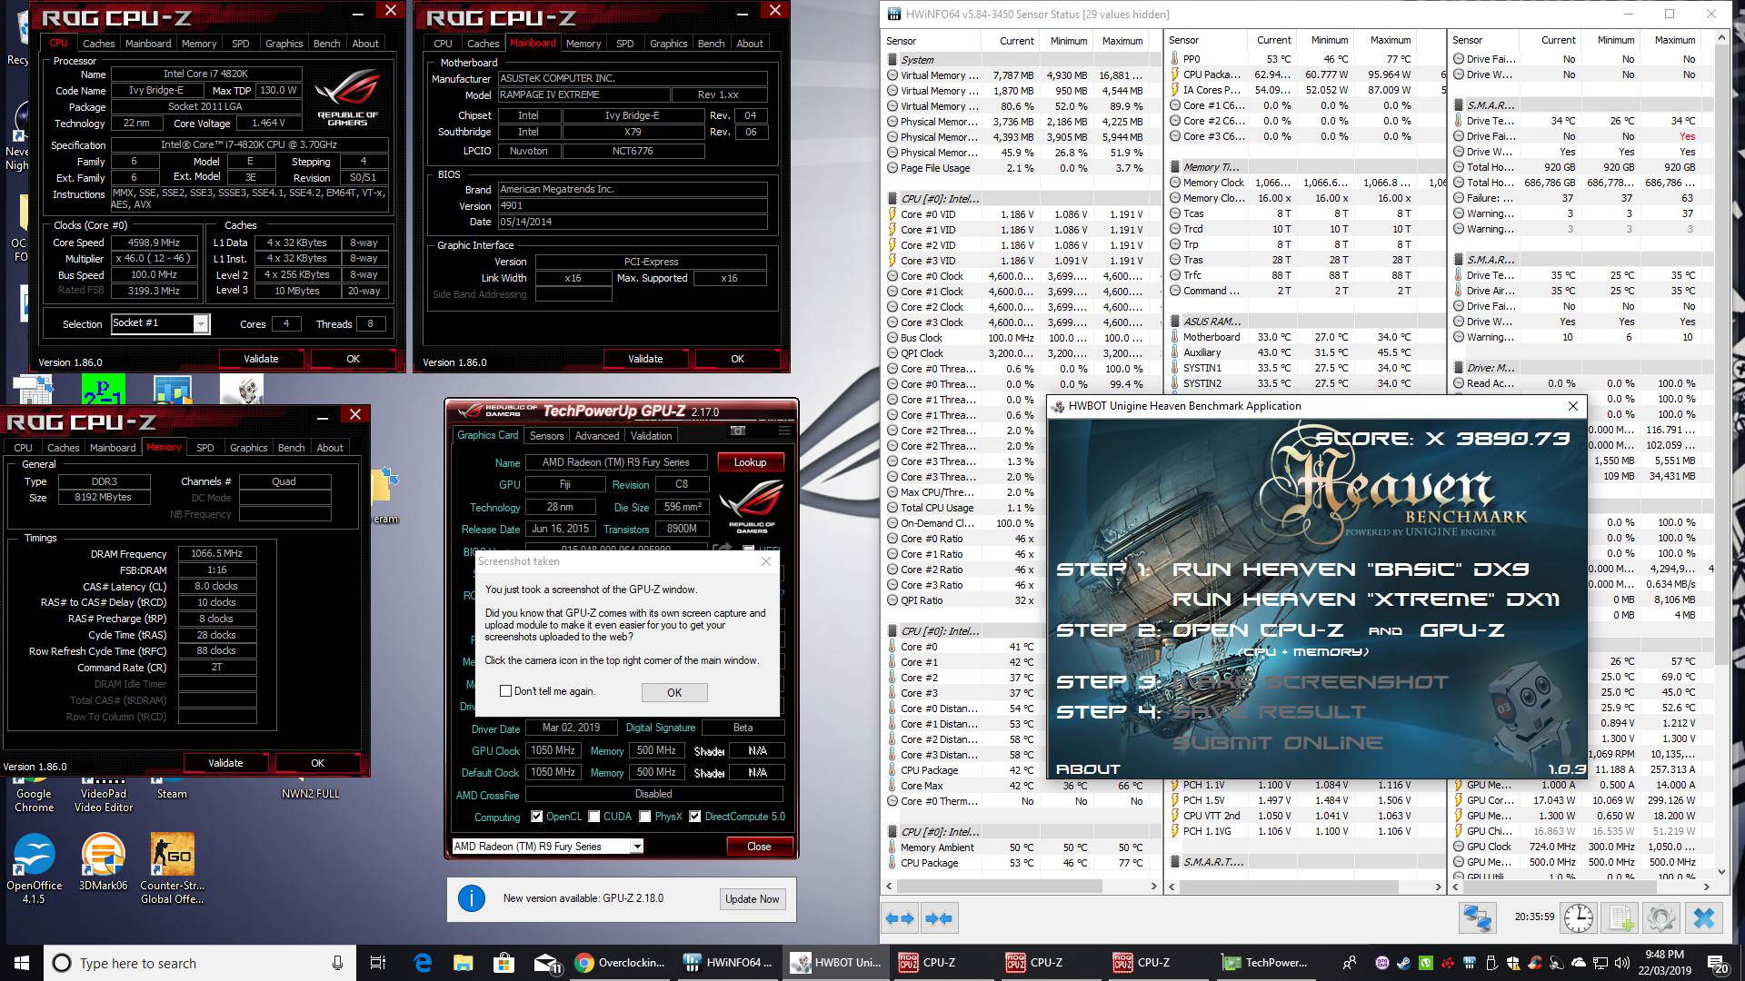Image resolution: width=1745 pixels, height=981 pixels.
Task: Click Update Now for GPU-Z 2.18.0
Action: pyautogui.click(x=752, y=899)
